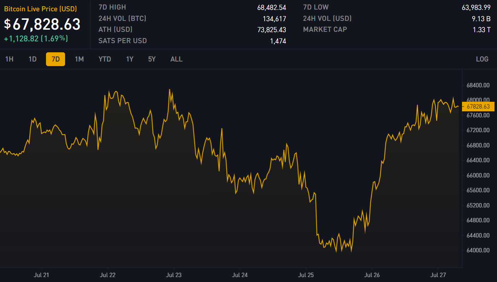Toggle the LOG scale option
The height and width of the screenshot is (282, 497).
coord(482,59)
